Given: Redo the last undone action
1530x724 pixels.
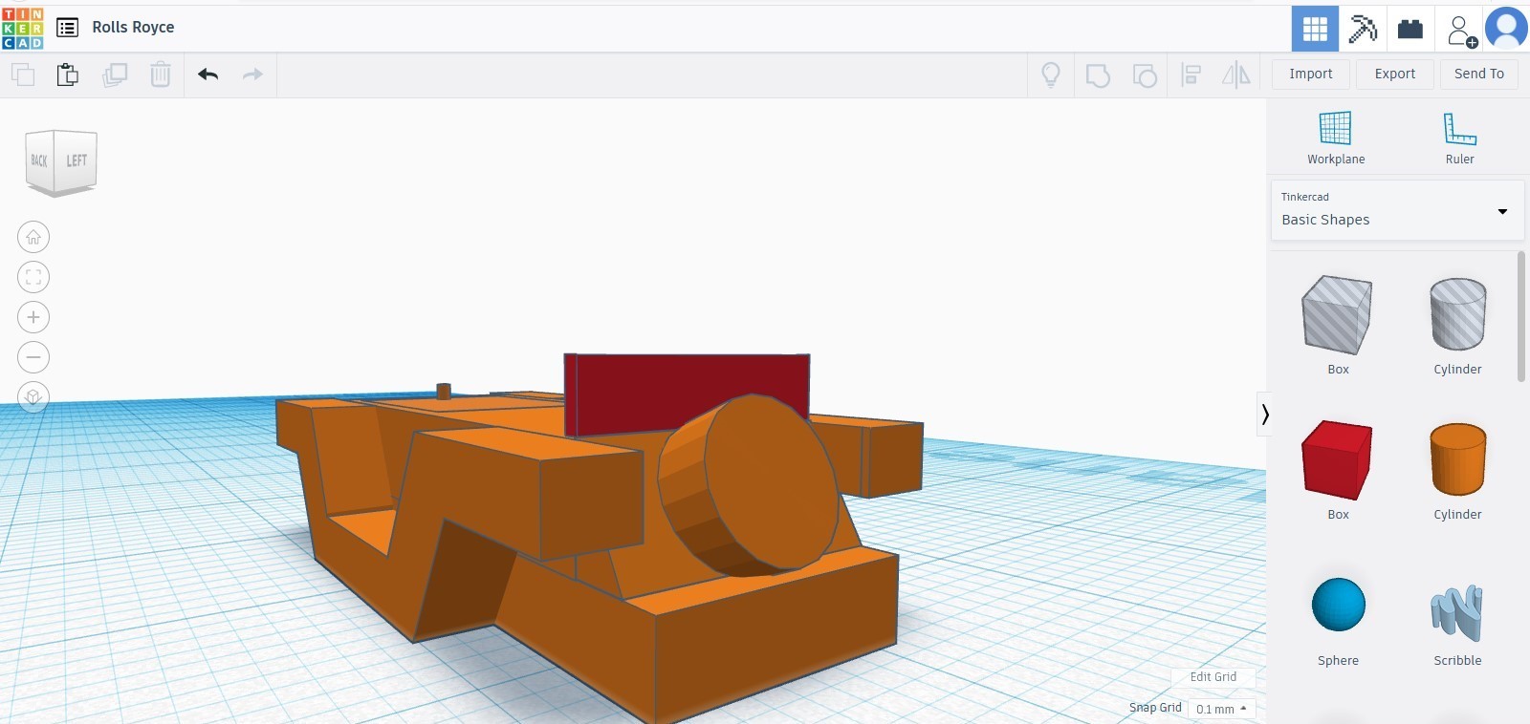Looking at the screenshot, I should click(x=252, y=75).
